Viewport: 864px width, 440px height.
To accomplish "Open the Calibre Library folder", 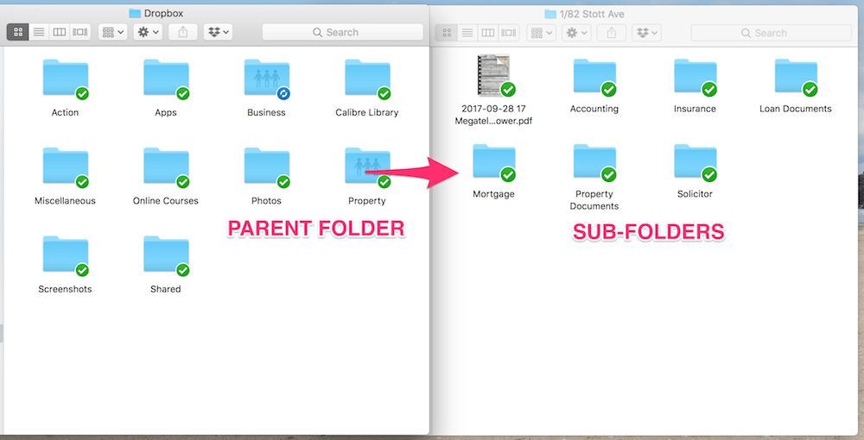I will click(x=366, y=80).
